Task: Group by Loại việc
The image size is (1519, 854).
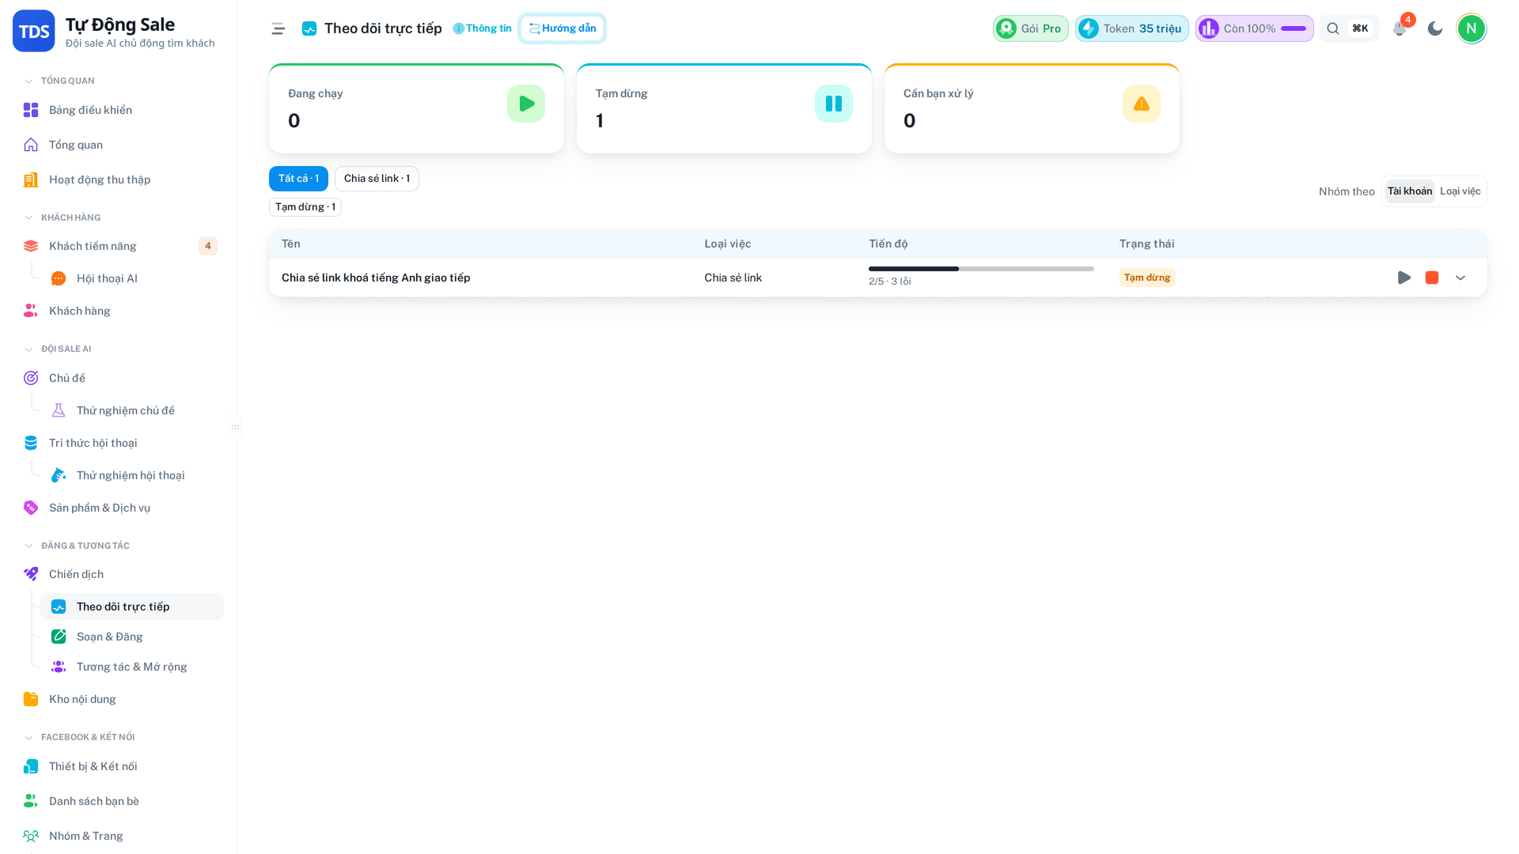Action: pyautogui.click(x=1460, y=191)
